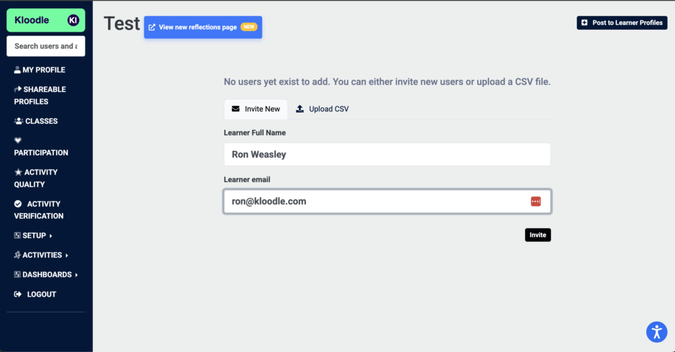Focus the Learner Full Name field
Screen dimensions: 675x352
pos(387,154)
